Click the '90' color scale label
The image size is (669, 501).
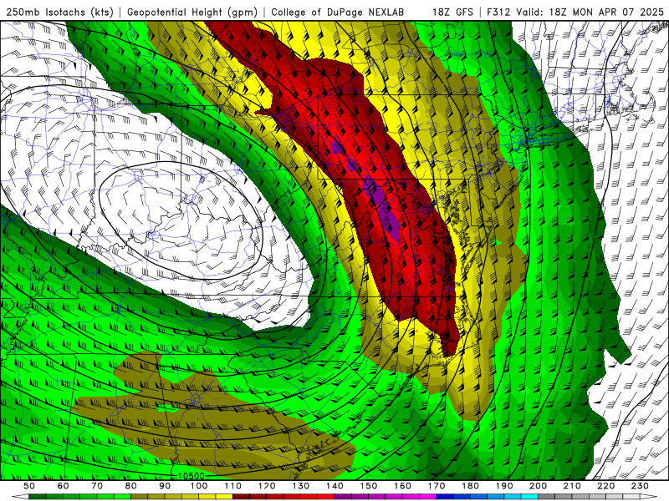165,486
